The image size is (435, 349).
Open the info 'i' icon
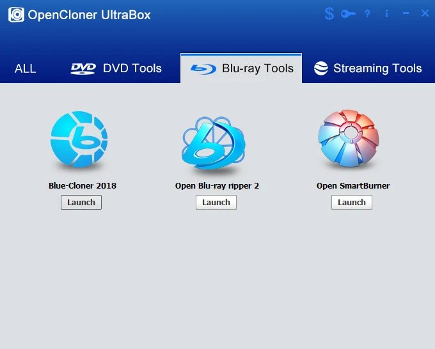coord(387,13)
